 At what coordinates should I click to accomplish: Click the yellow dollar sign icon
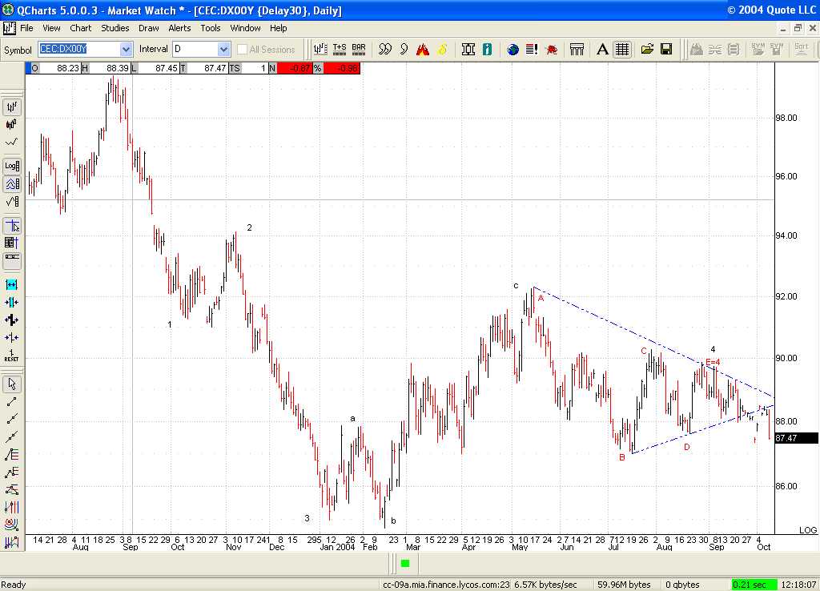(442, 50)
